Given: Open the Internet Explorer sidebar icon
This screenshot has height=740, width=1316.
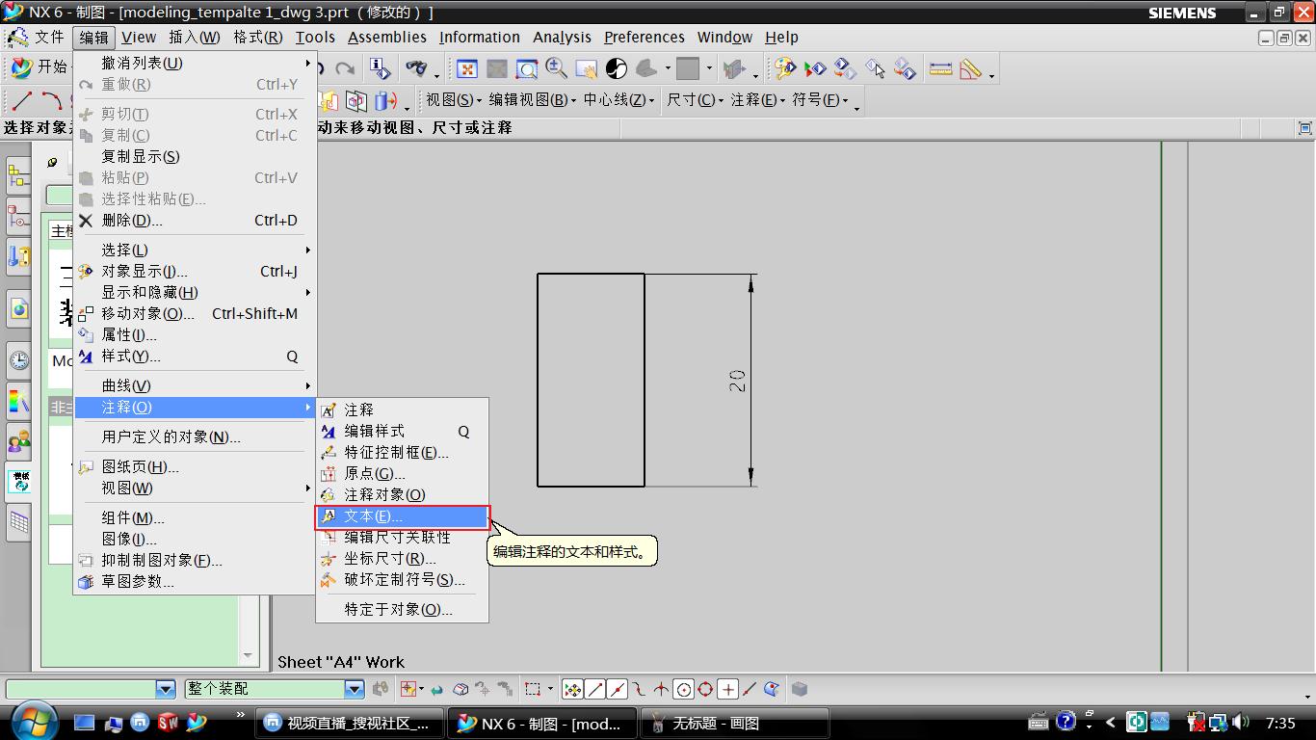Looking at the screenshot, I should click(x=18, y=309).
